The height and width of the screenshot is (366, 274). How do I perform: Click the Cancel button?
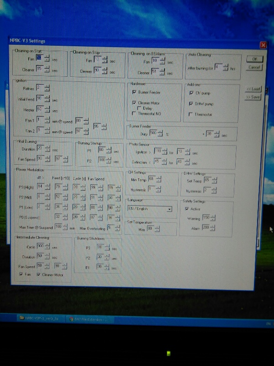point(254,67)
